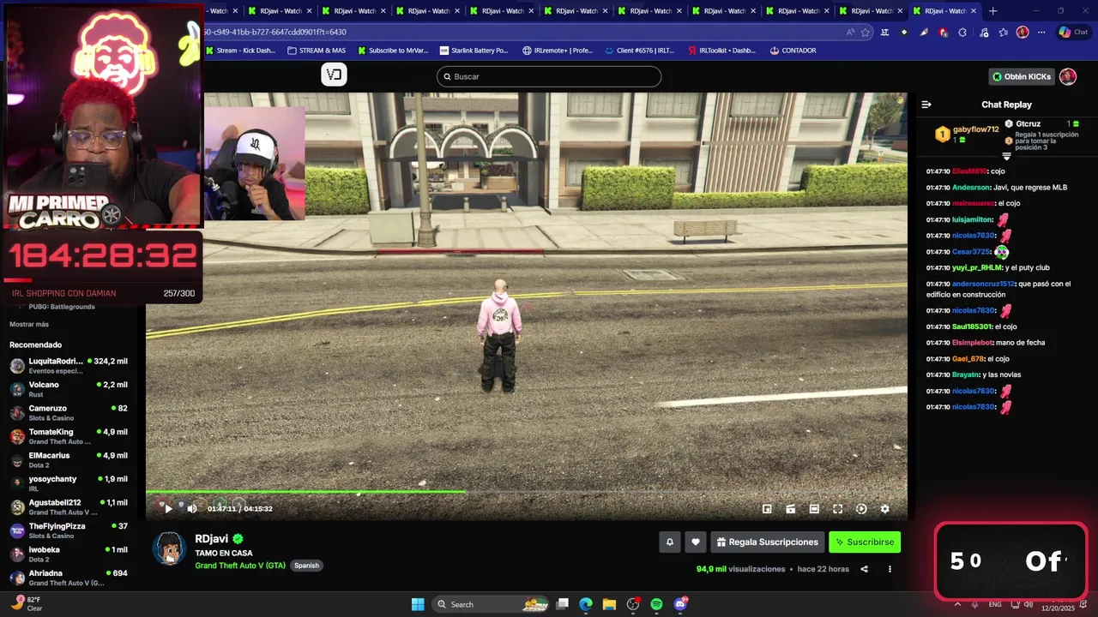Open iwobeka recommended channel
Viewport: 1098px width, 617px height.
click(69, 554)
